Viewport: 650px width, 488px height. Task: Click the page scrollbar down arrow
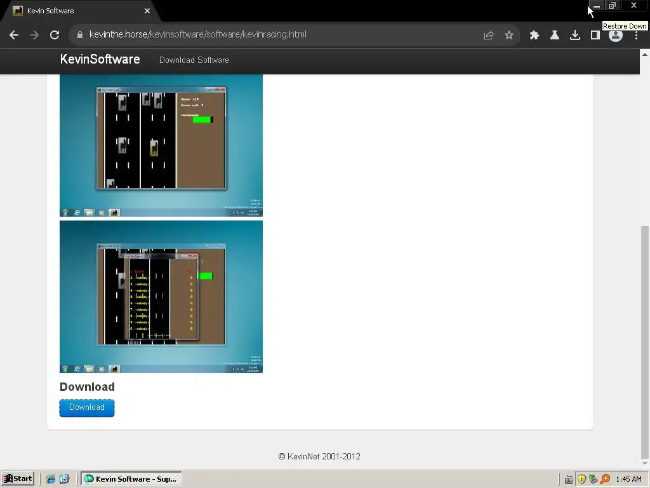(645, 463)
